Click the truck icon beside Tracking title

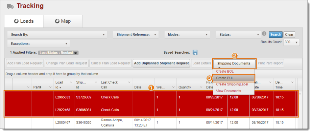pos(10,6)
